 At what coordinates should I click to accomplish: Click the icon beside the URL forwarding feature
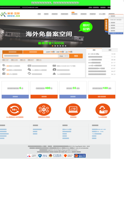[x=4, y=74]
